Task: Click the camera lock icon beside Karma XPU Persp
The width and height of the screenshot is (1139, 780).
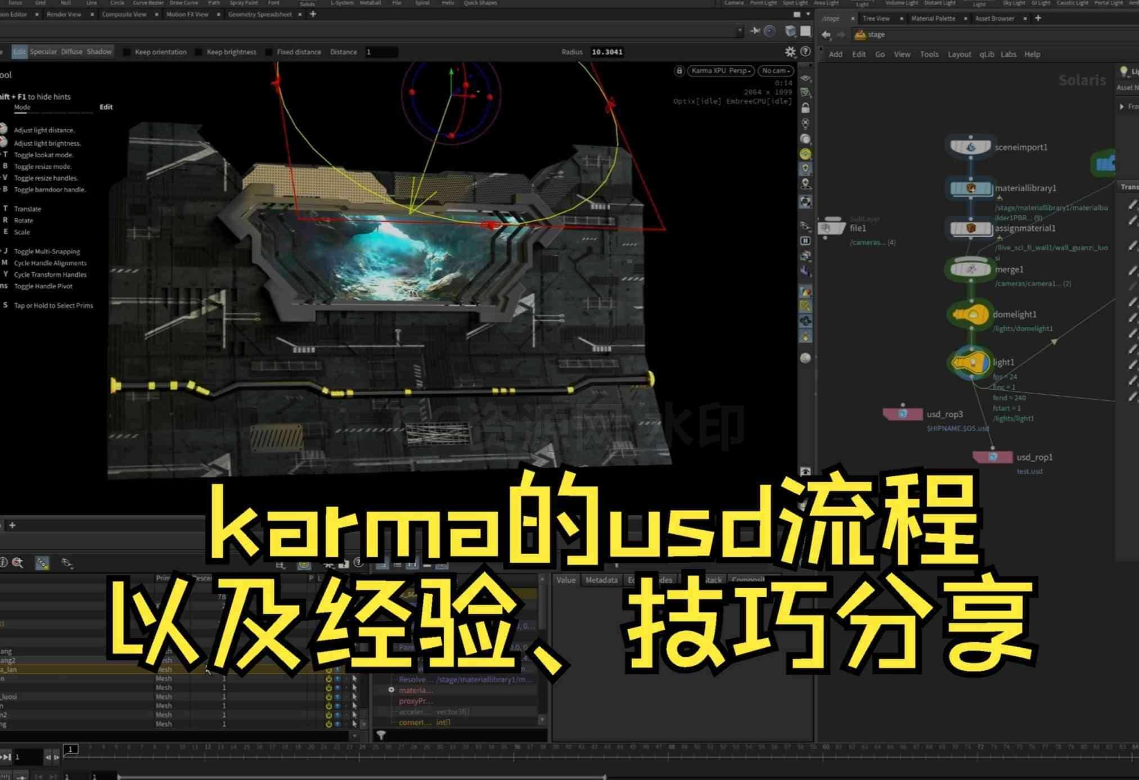Action: click(x=679, y=71)
